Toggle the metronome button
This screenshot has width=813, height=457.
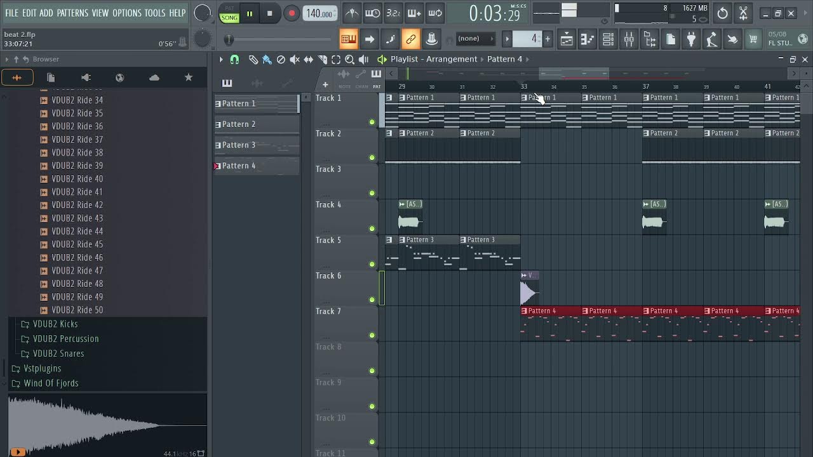click(x=351, y=13)
